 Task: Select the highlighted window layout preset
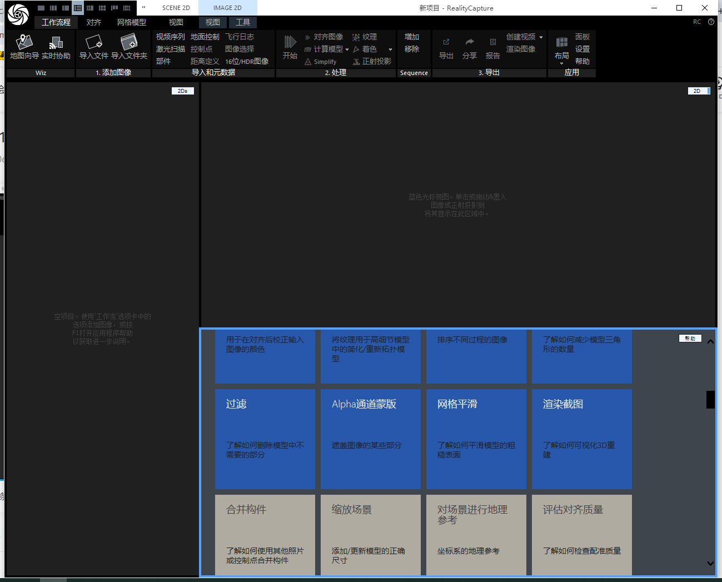(x=78, y=8)
